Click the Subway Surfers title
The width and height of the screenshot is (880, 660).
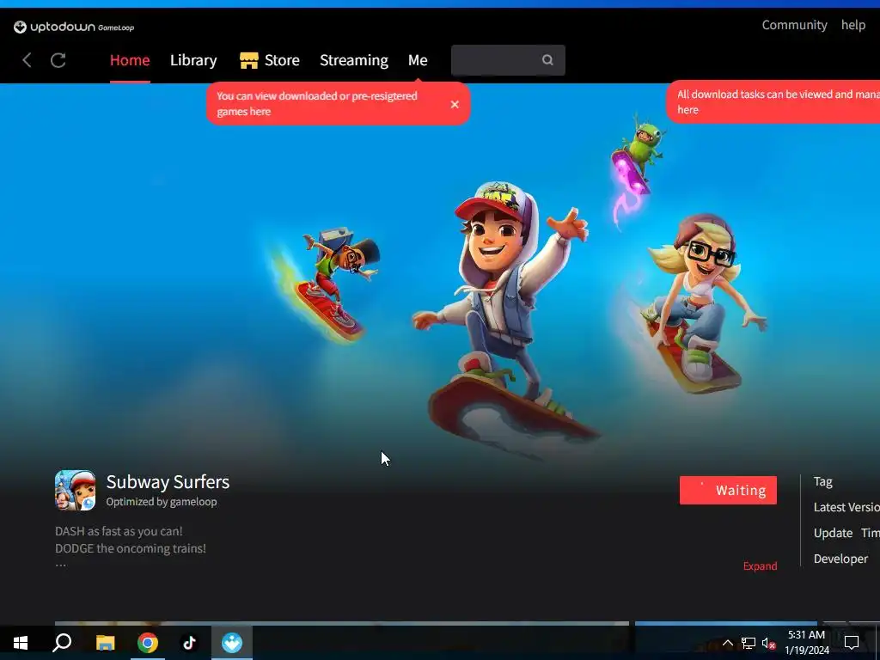[x=168, y=481]
